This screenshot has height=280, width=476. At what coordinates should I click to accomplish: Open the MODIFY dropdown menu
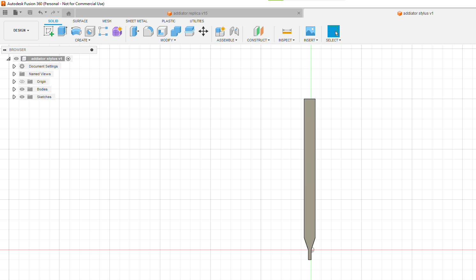click(168, 40)
